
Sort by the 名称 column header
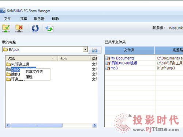point(31,59)
